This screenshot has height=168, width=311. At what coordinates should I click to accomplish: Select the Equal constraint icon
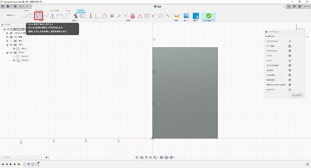point(112,16)
